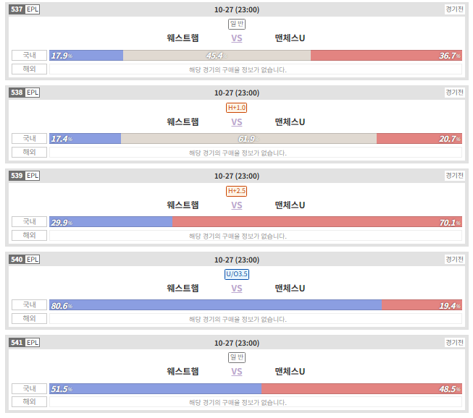Click the 541 match number badge

(17, 343)
